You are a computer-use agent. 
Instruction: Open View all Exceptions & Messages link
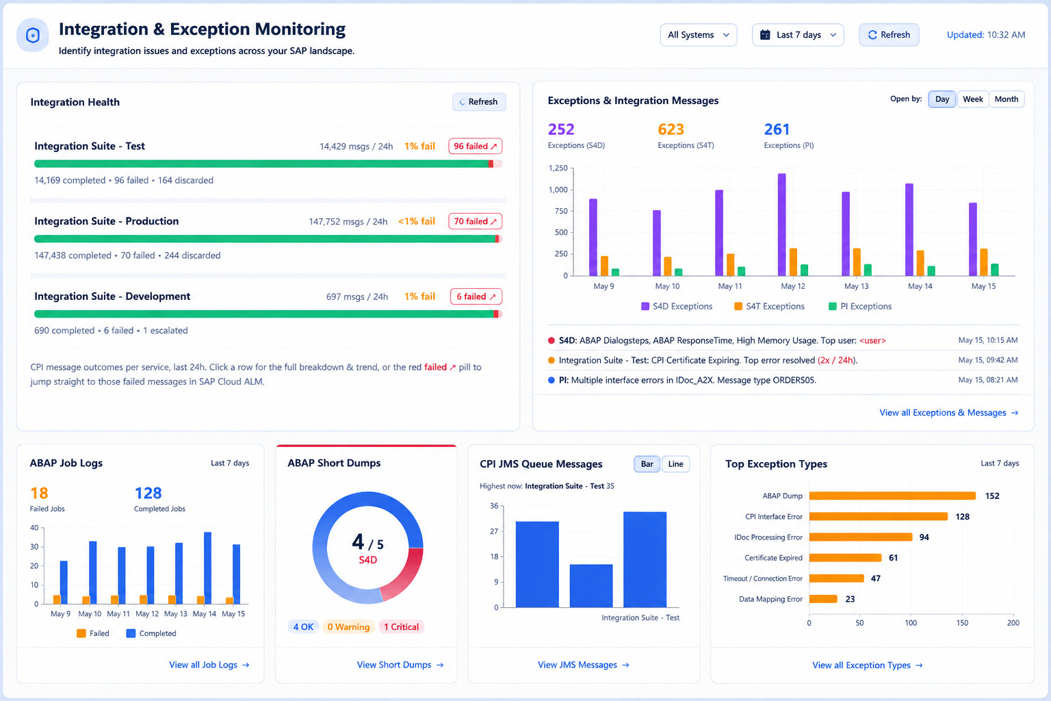coord(949,413)
